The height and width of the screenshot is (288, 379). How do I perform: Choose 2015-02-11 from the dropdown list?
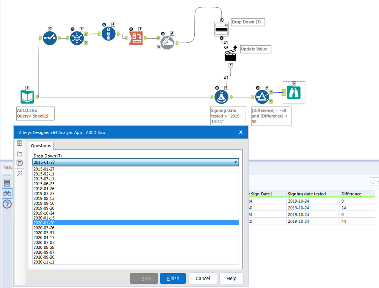click(x=135, y=174)
